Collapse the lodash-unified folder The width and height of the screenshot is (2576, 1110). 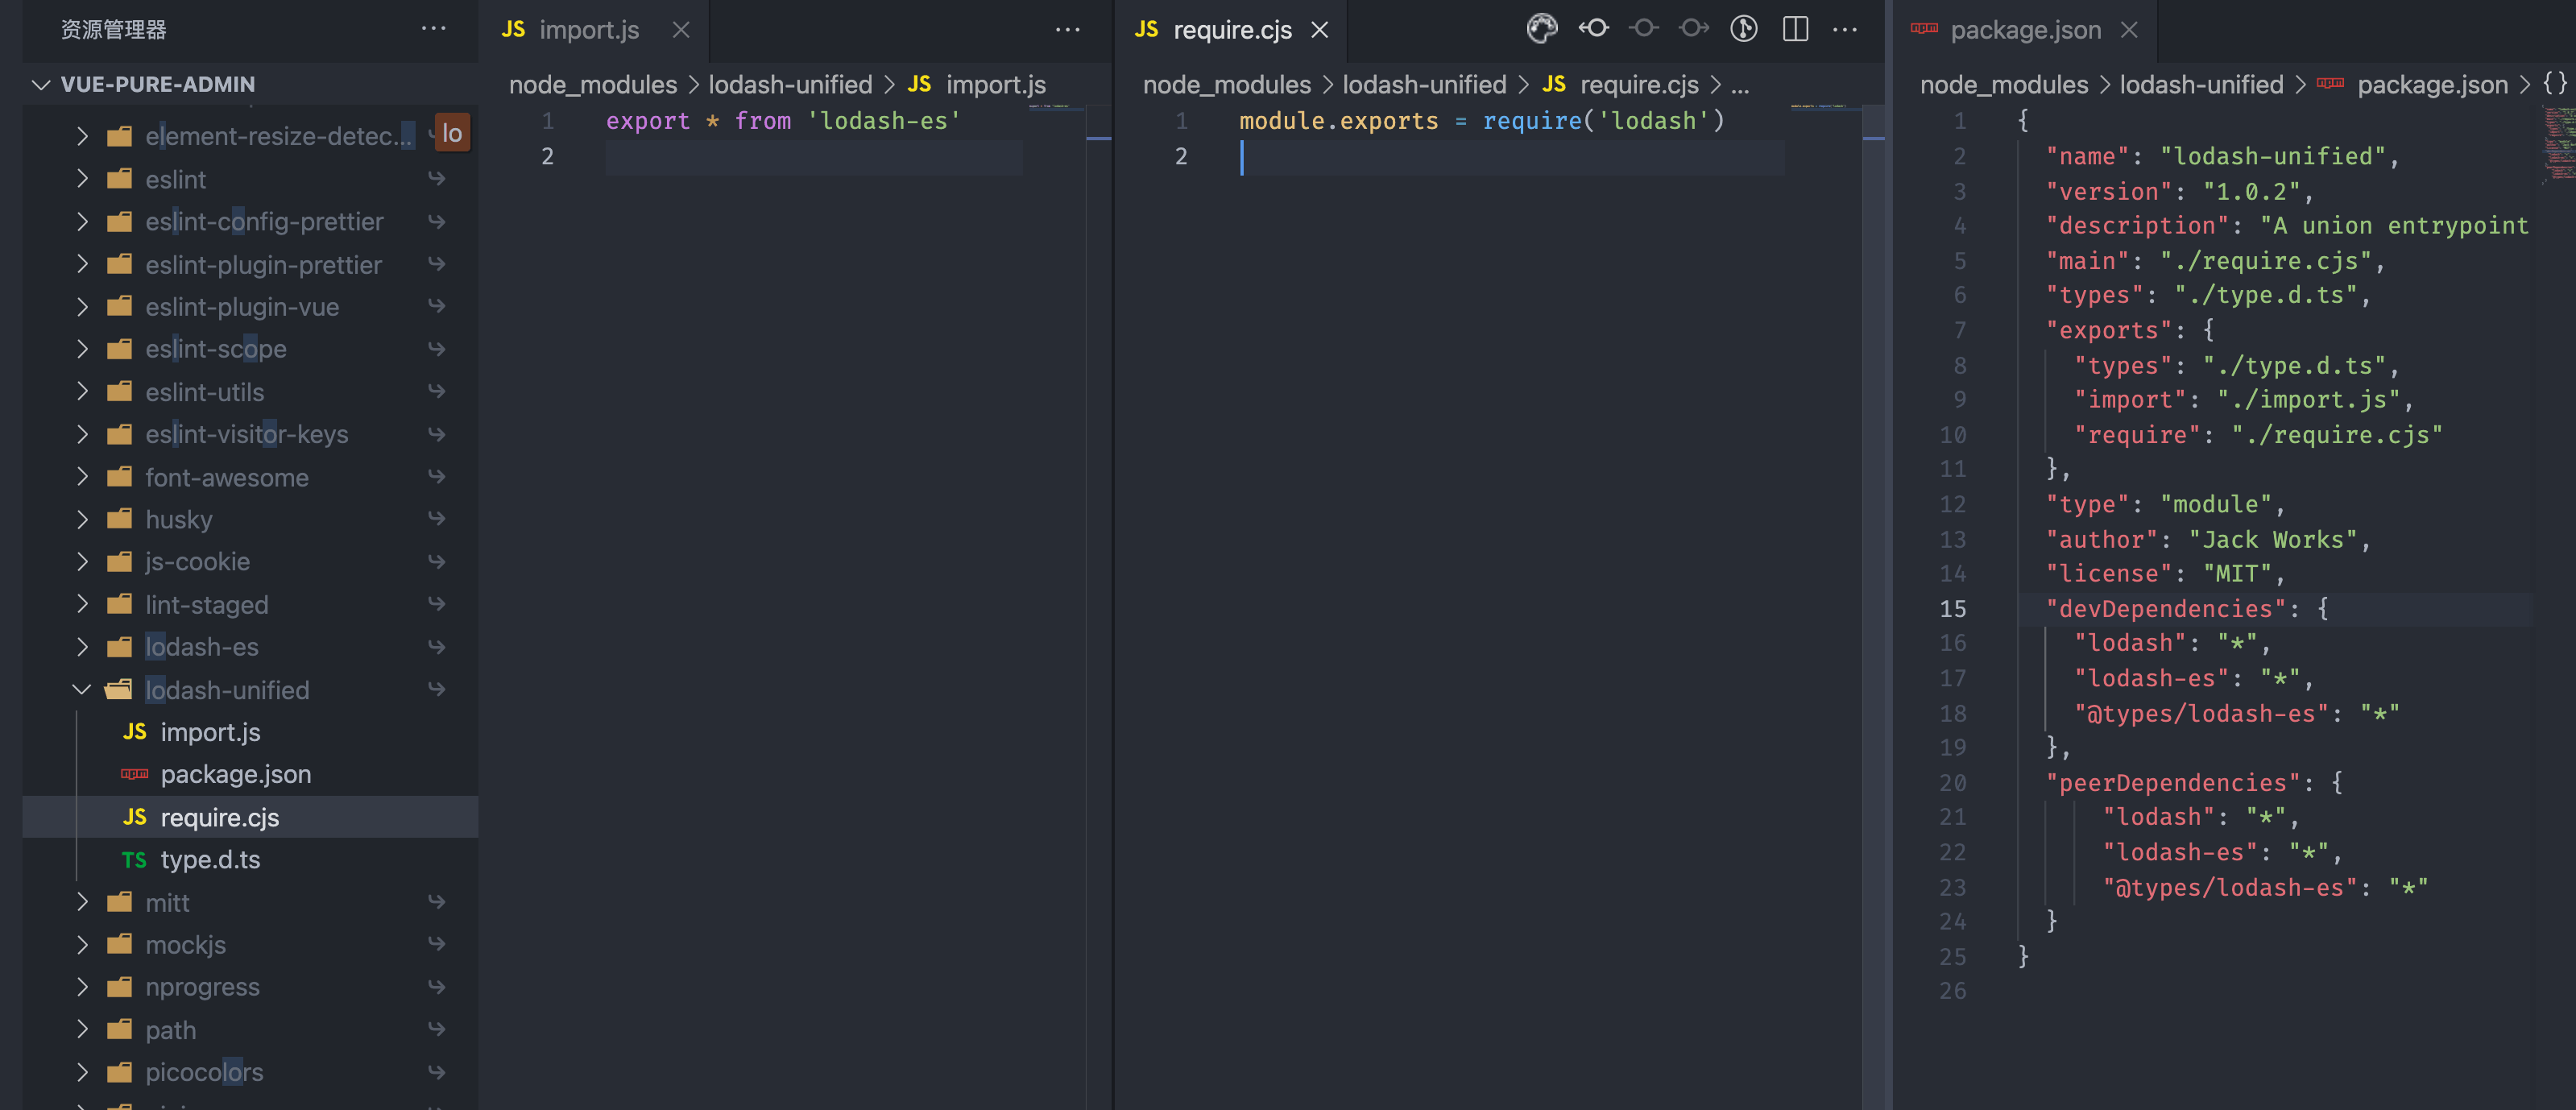82,689
